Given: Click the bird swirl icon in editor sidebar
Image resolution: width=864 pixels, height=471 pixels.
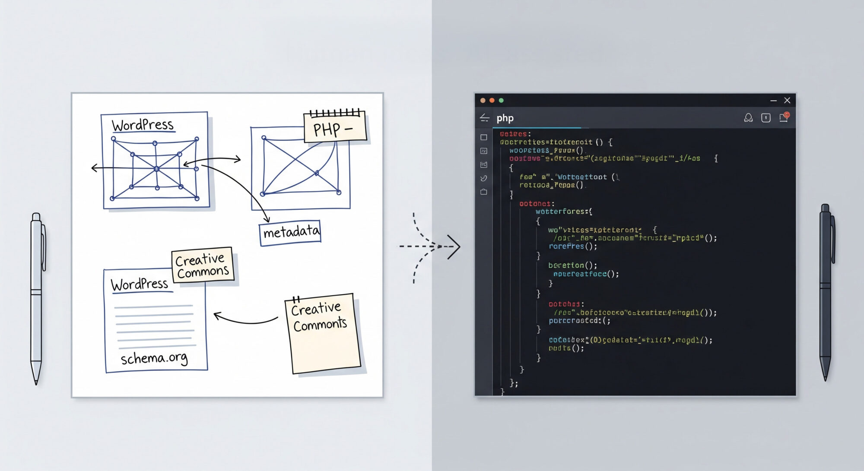Looking at the screenshot, I should [x=484, y=178].
